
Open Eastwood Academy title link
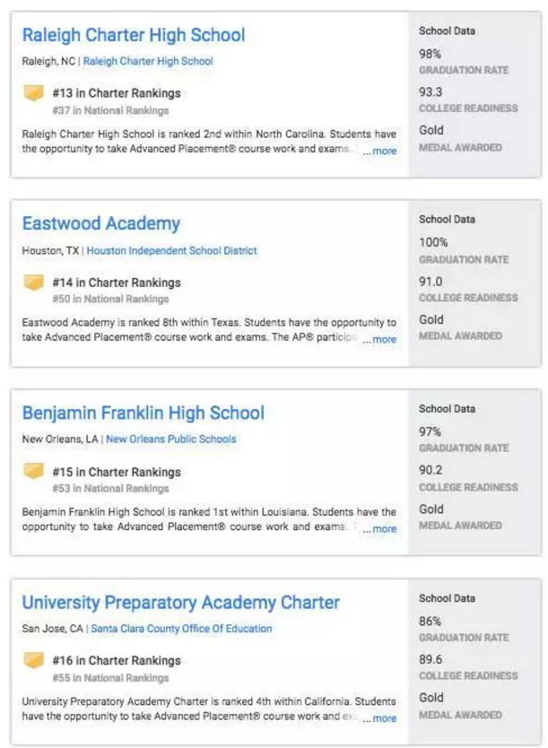[100, 224]
